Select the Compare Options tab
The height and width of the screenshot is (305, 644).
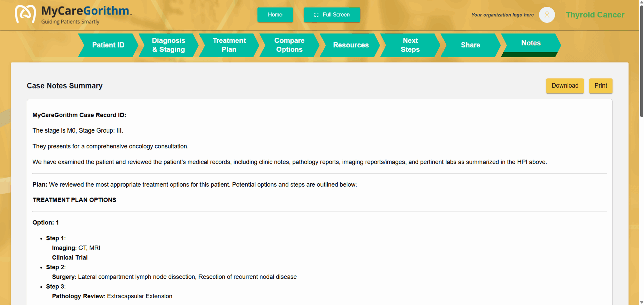tap(289, 45)
